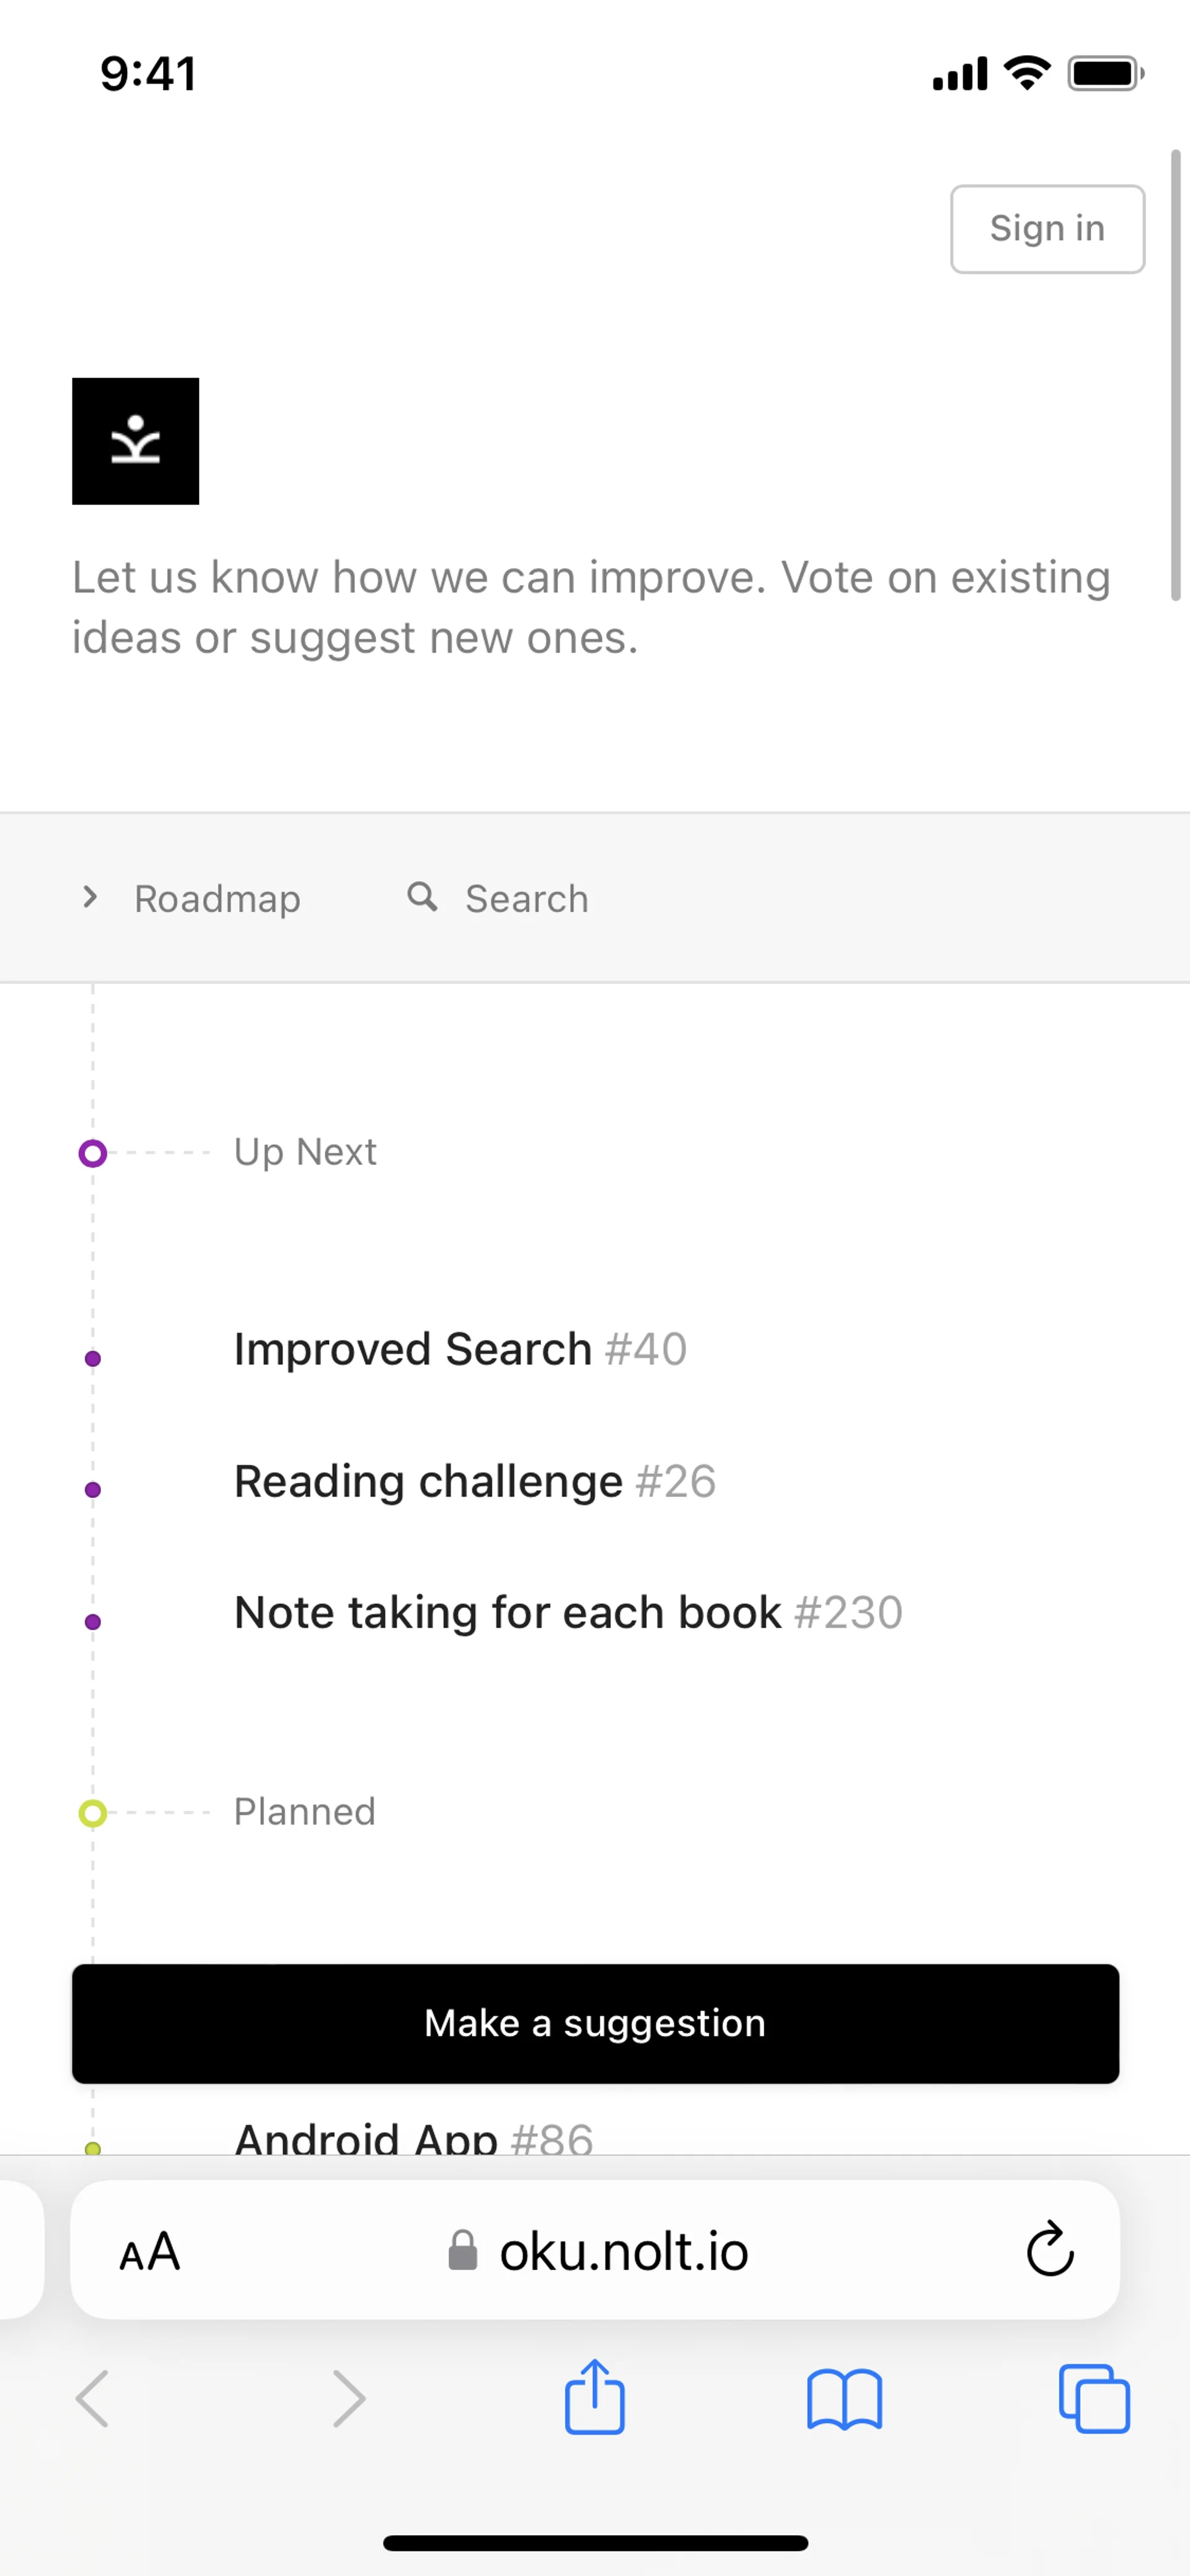
Task: Reload the page with refresh icon
Action: coord(1049,2250)
